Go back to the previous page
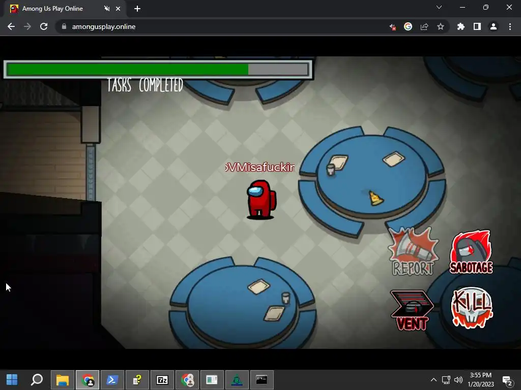Viewport: 521px width, 390px height. 11,26
